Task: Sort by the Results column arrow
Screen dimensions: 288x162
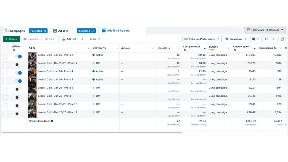Action: (169, 48)
